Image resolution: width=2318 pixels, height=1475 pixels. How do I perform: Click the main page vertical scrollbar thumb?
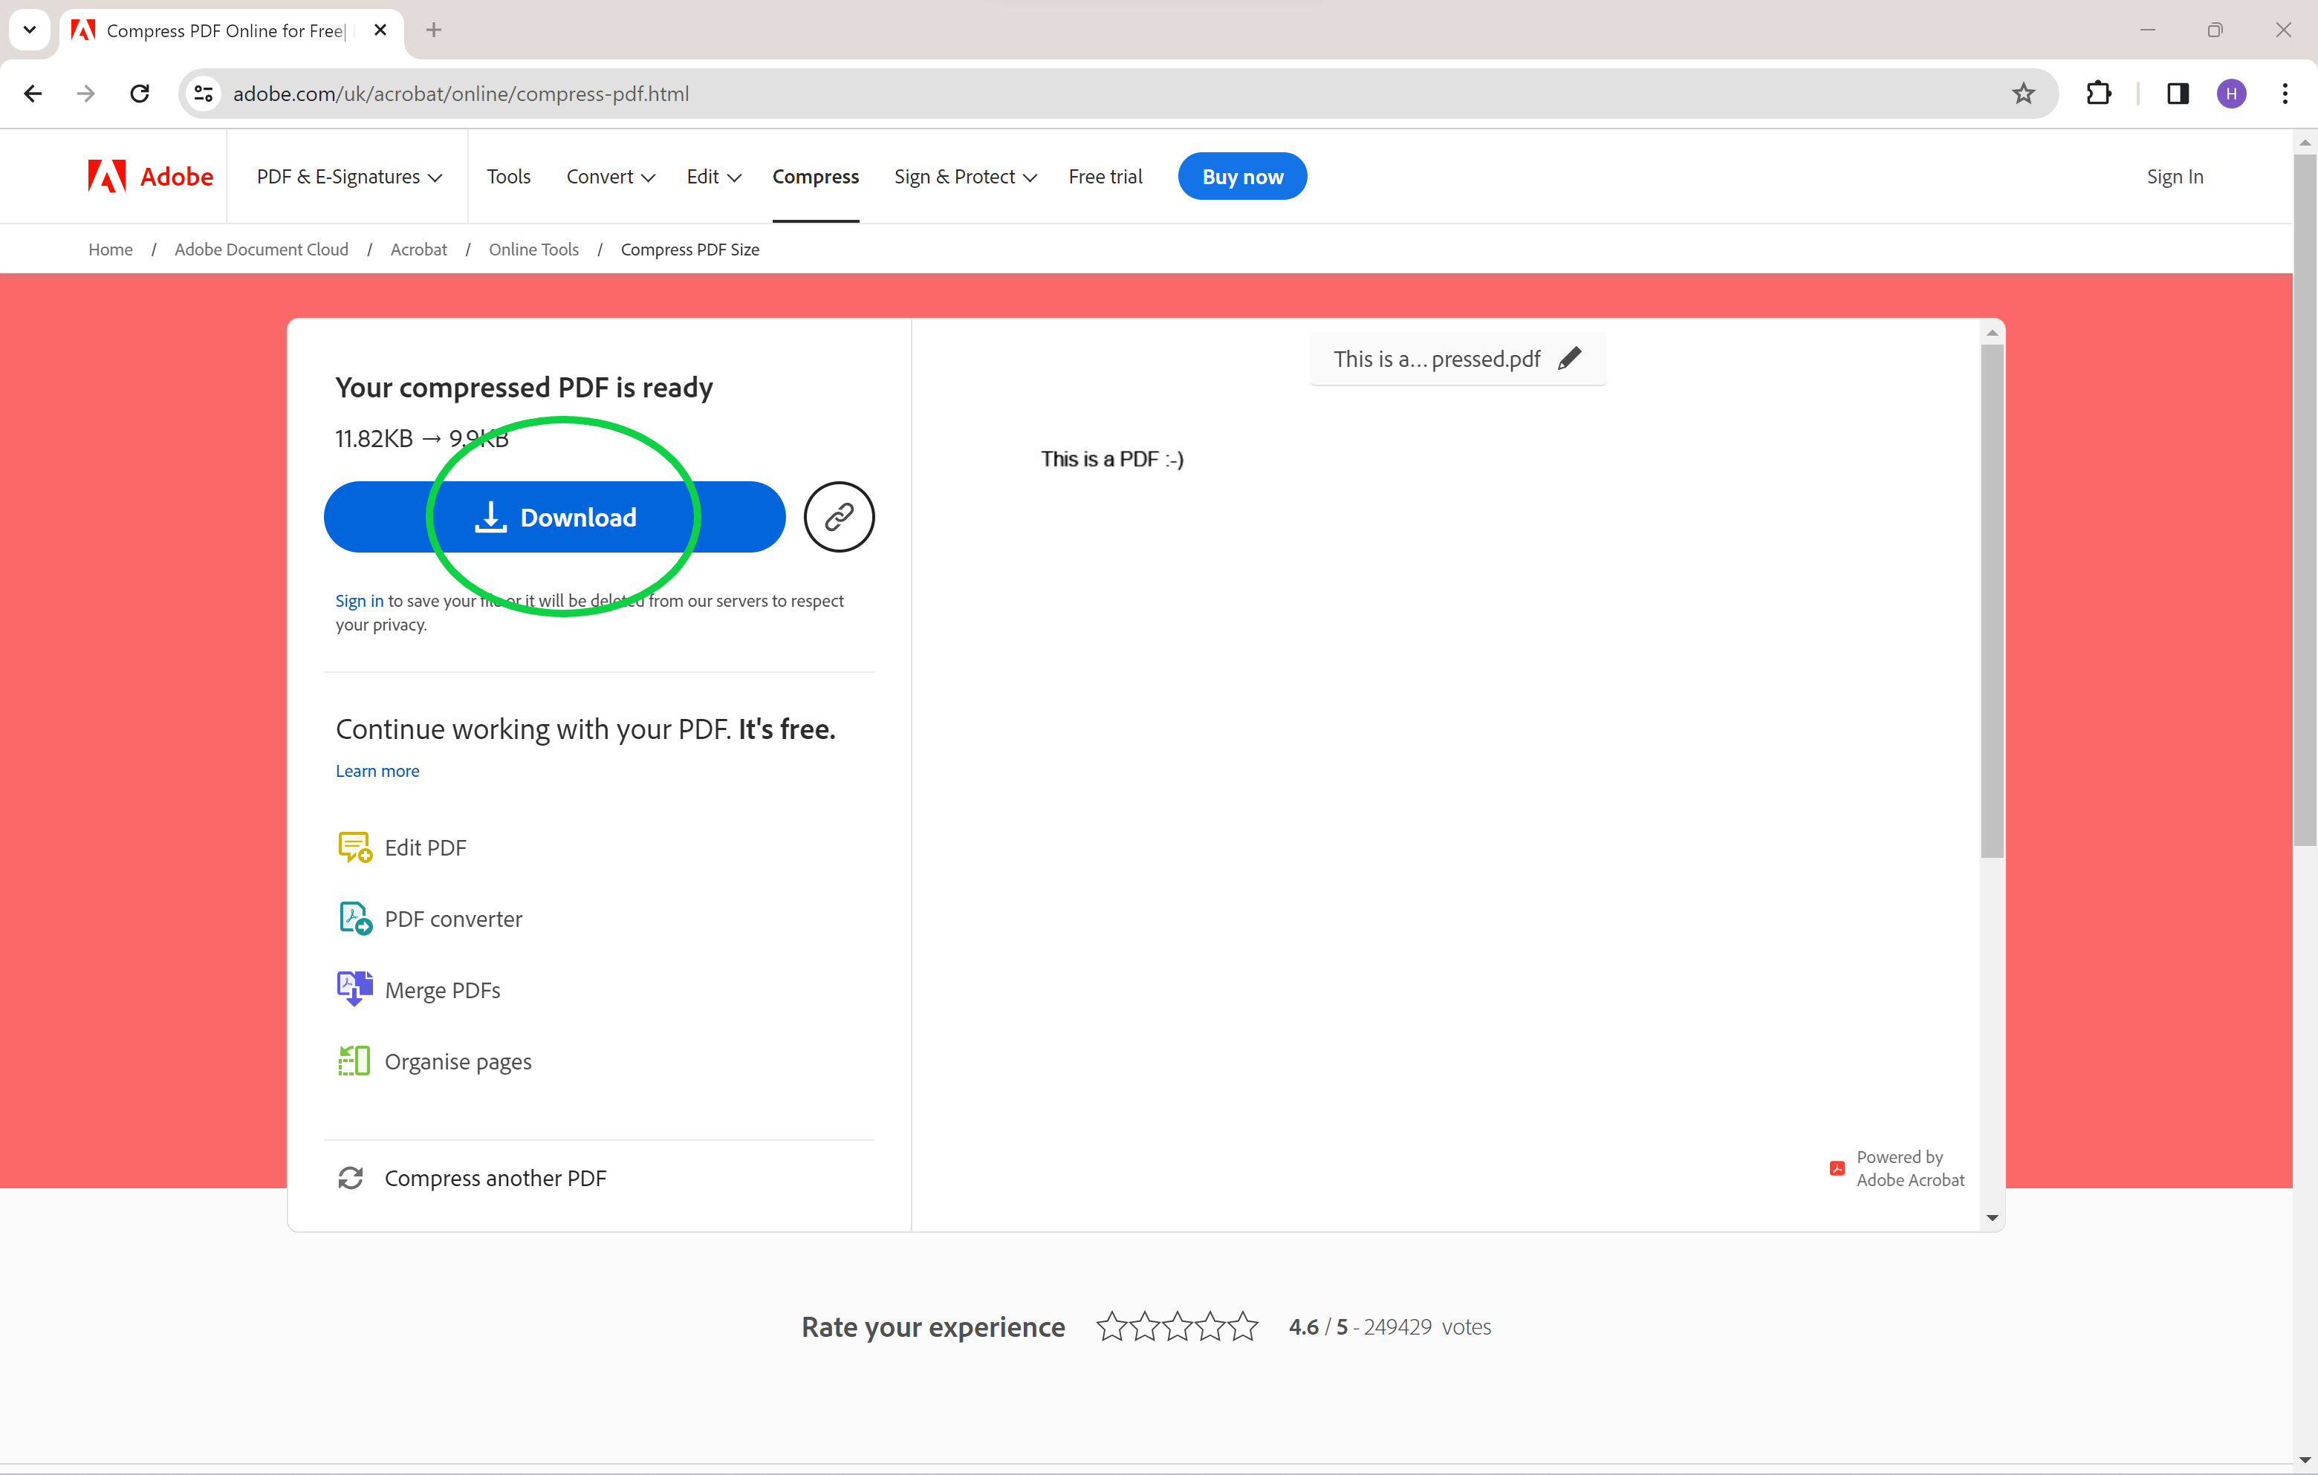point(2304,501)
